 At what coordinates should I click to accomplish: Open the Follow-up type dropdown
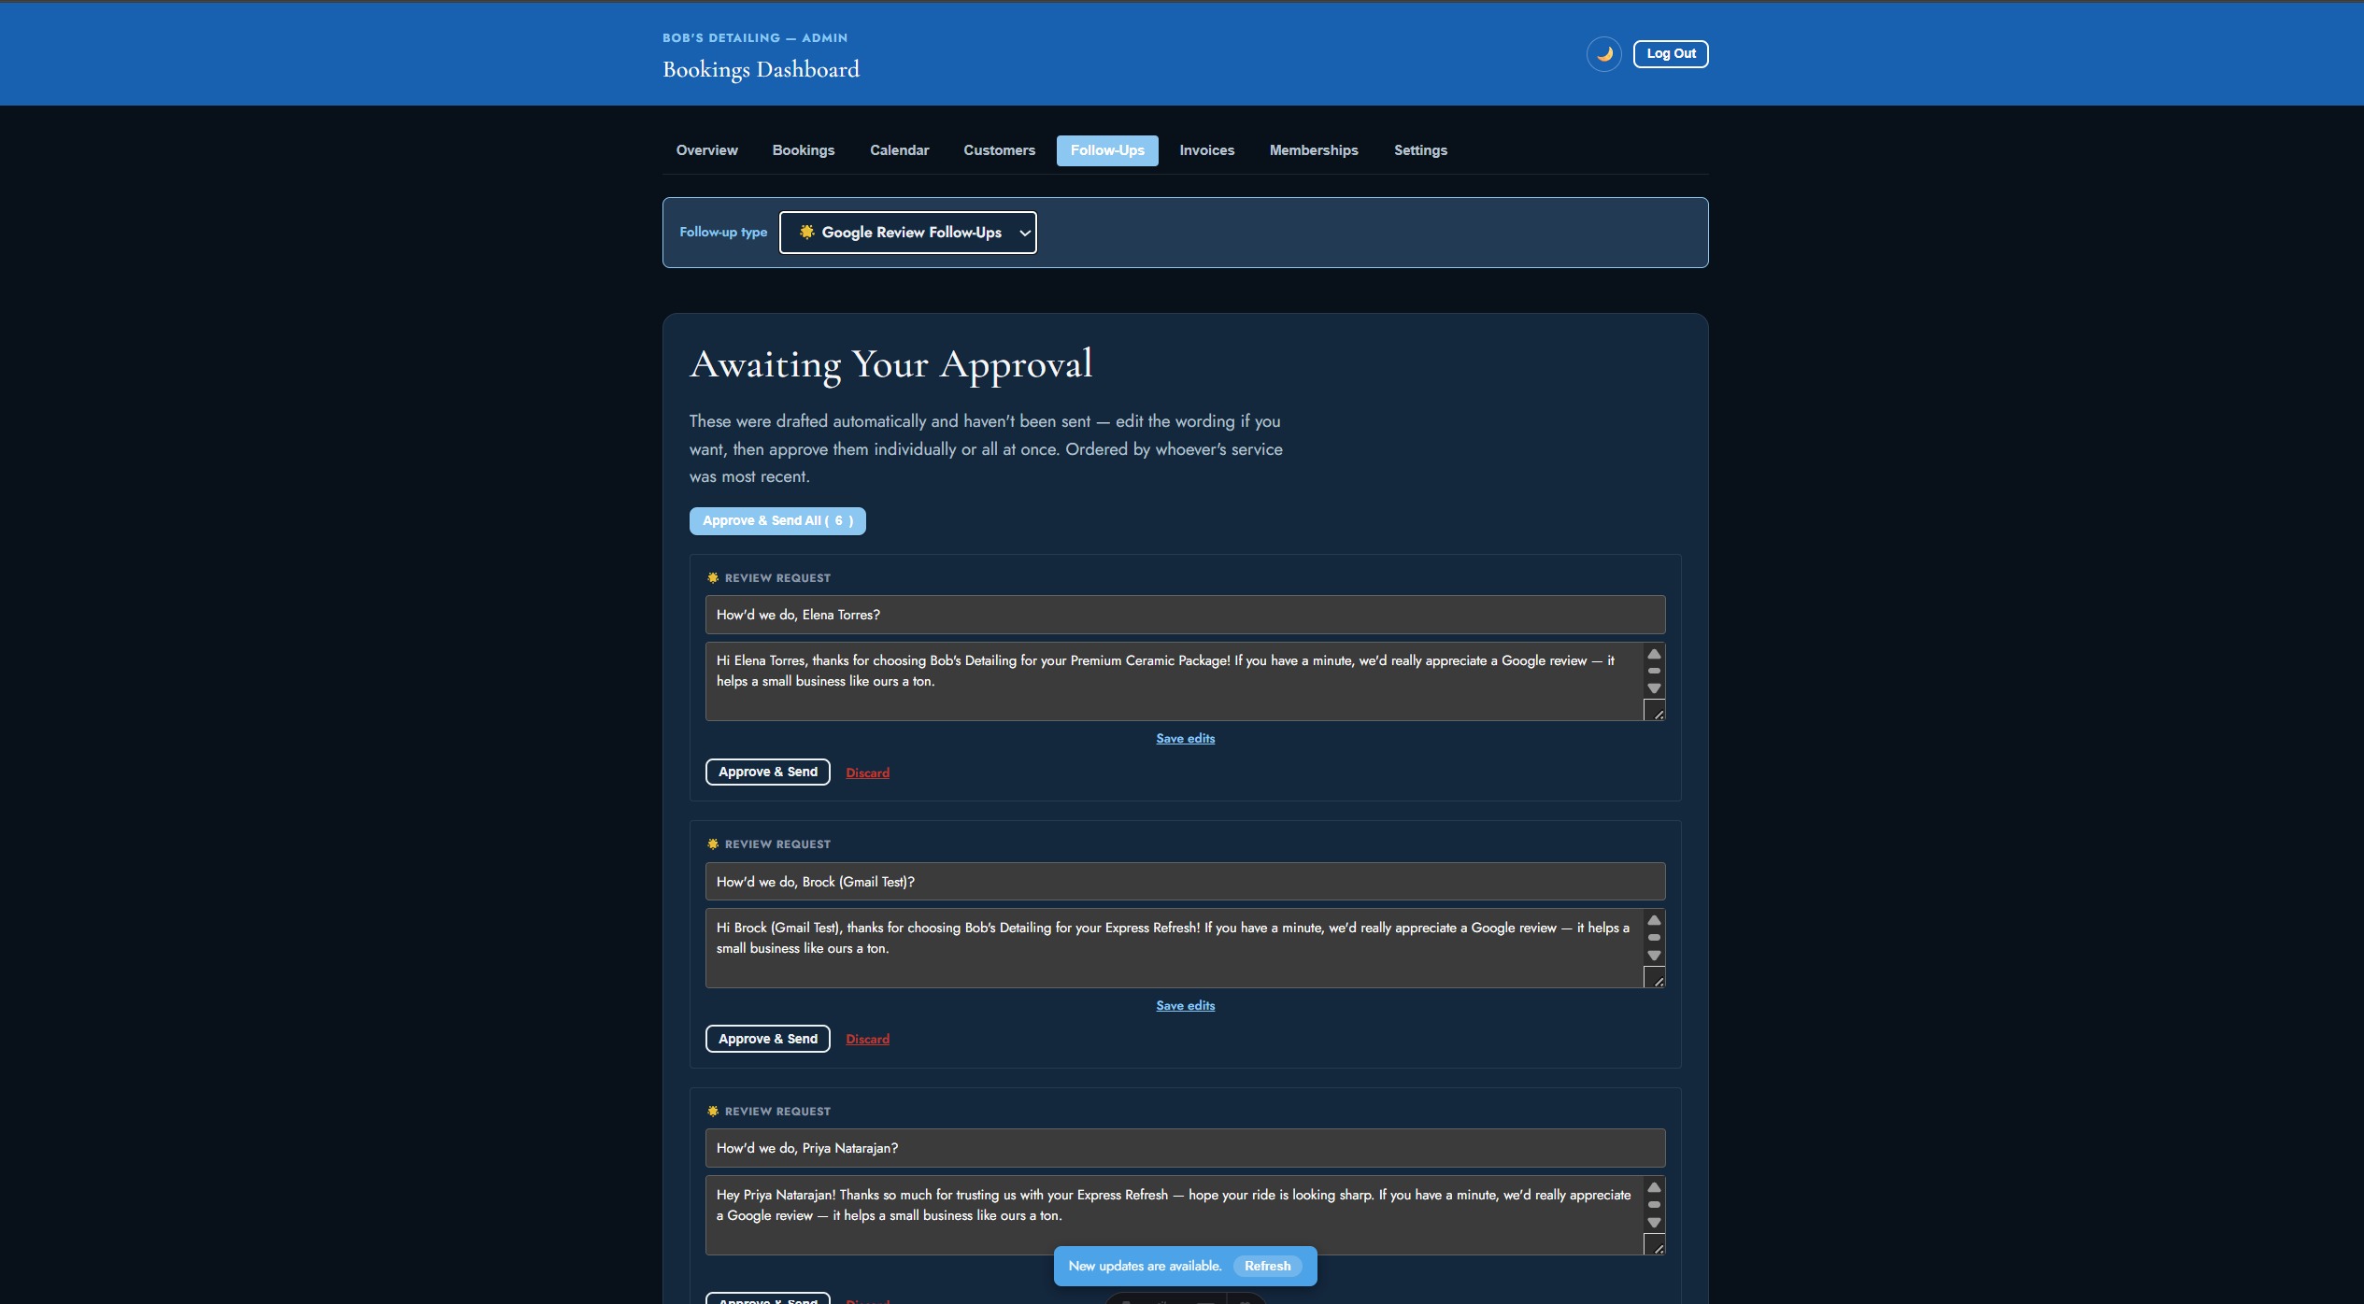[x=907, y=233]
